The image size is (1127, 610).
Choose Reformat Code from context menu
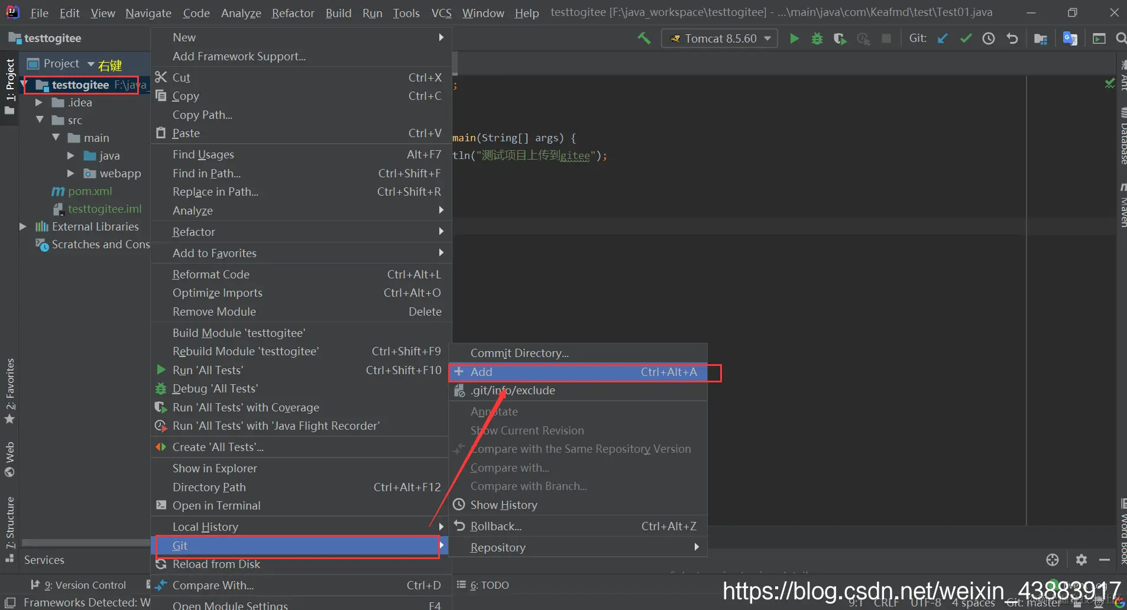[302, 274]
